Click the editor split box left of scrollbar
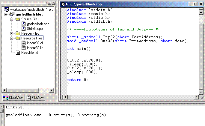This screenshot has height=126, width=205. coord(62,97)
